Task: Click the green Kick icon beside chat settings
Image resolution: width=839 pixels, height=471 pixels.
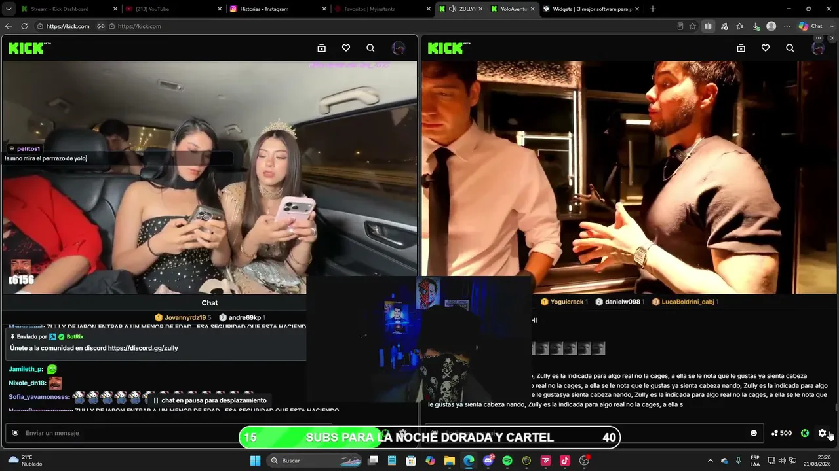Action: tap(805, 433)
